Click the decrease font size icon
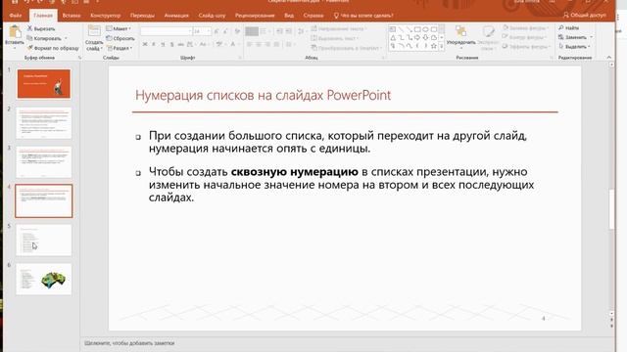 click(226, 31)
